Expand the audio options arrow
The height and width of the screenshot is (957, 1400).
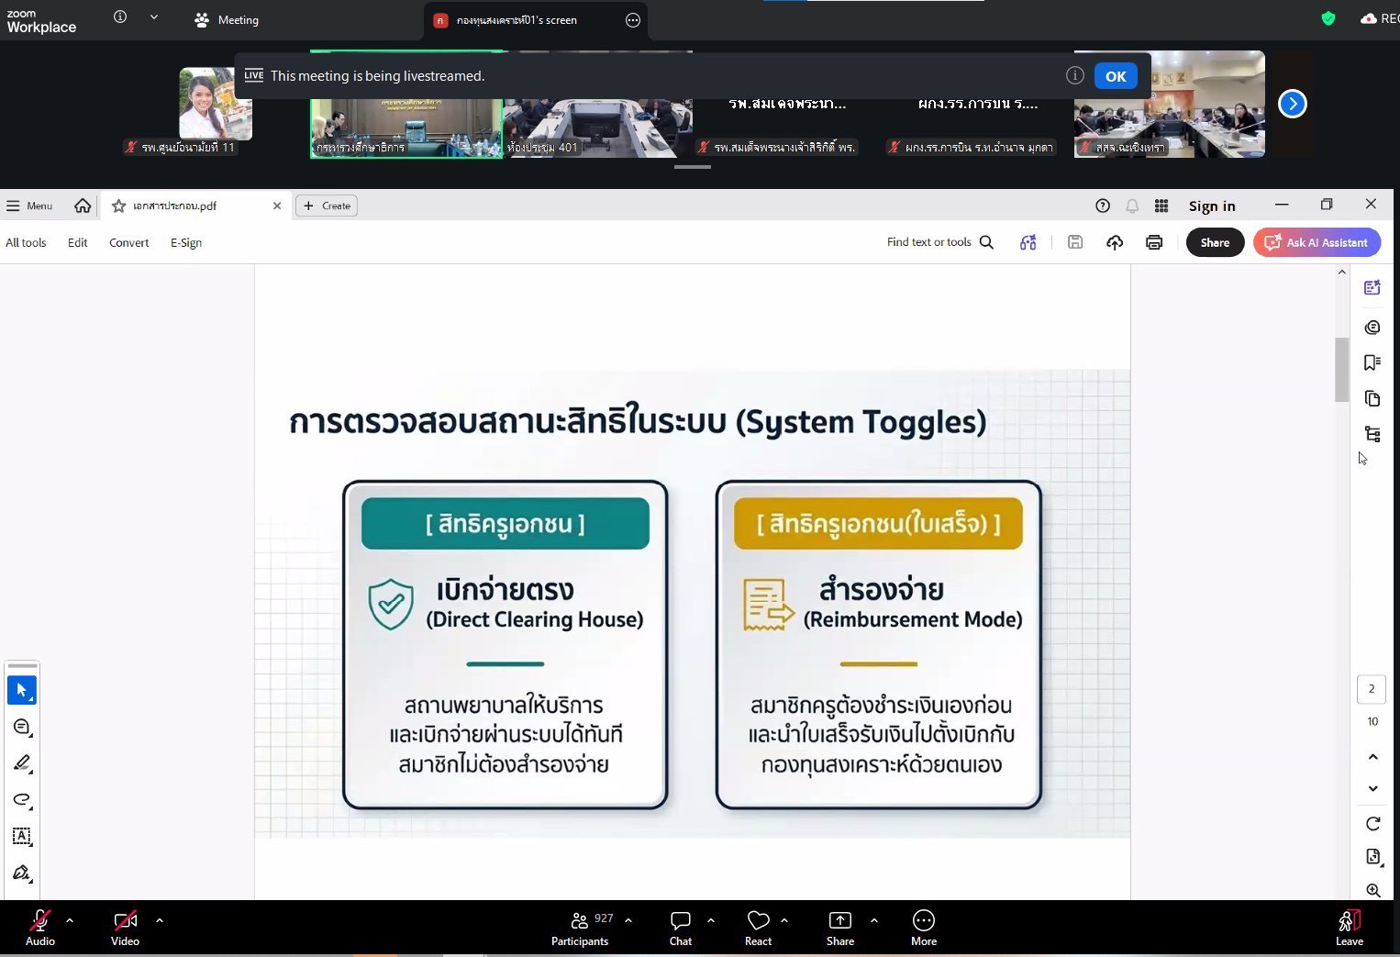tap(70, 919)
